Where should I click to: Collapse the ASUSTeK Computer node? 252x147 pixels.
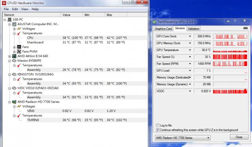coord(9,24)
